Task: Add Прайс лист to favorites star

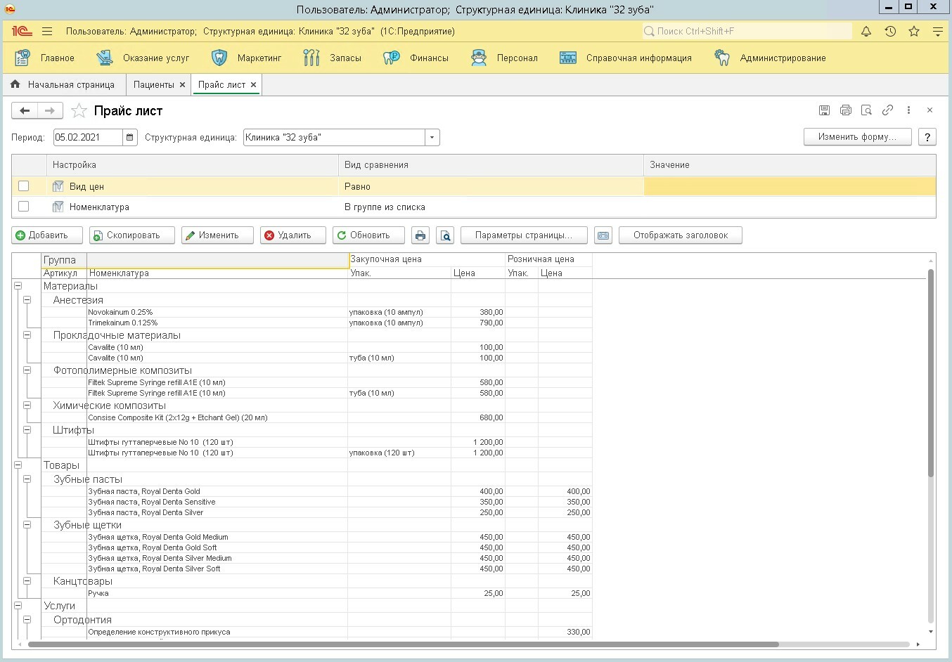Action: 79,110
